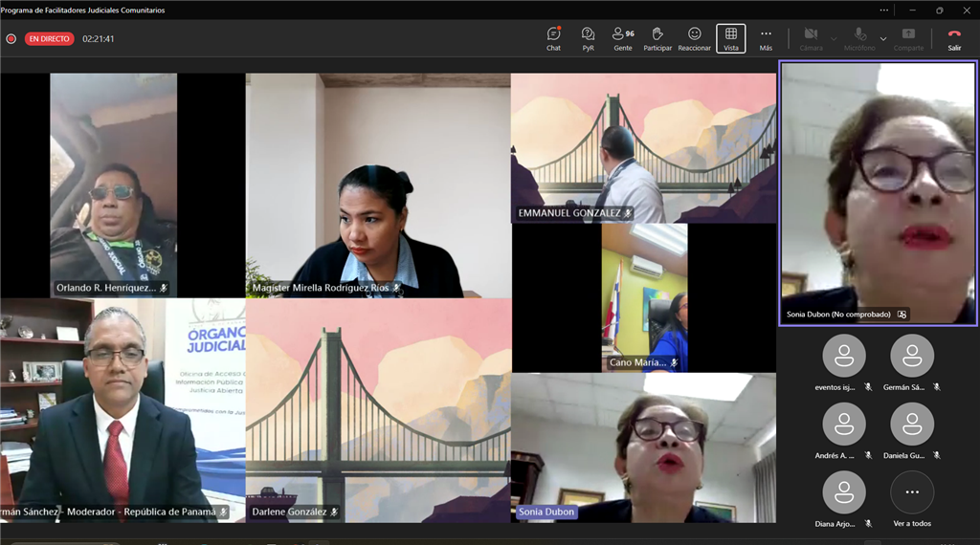Expand the microphone options dropdown arrow

(883, 39)
